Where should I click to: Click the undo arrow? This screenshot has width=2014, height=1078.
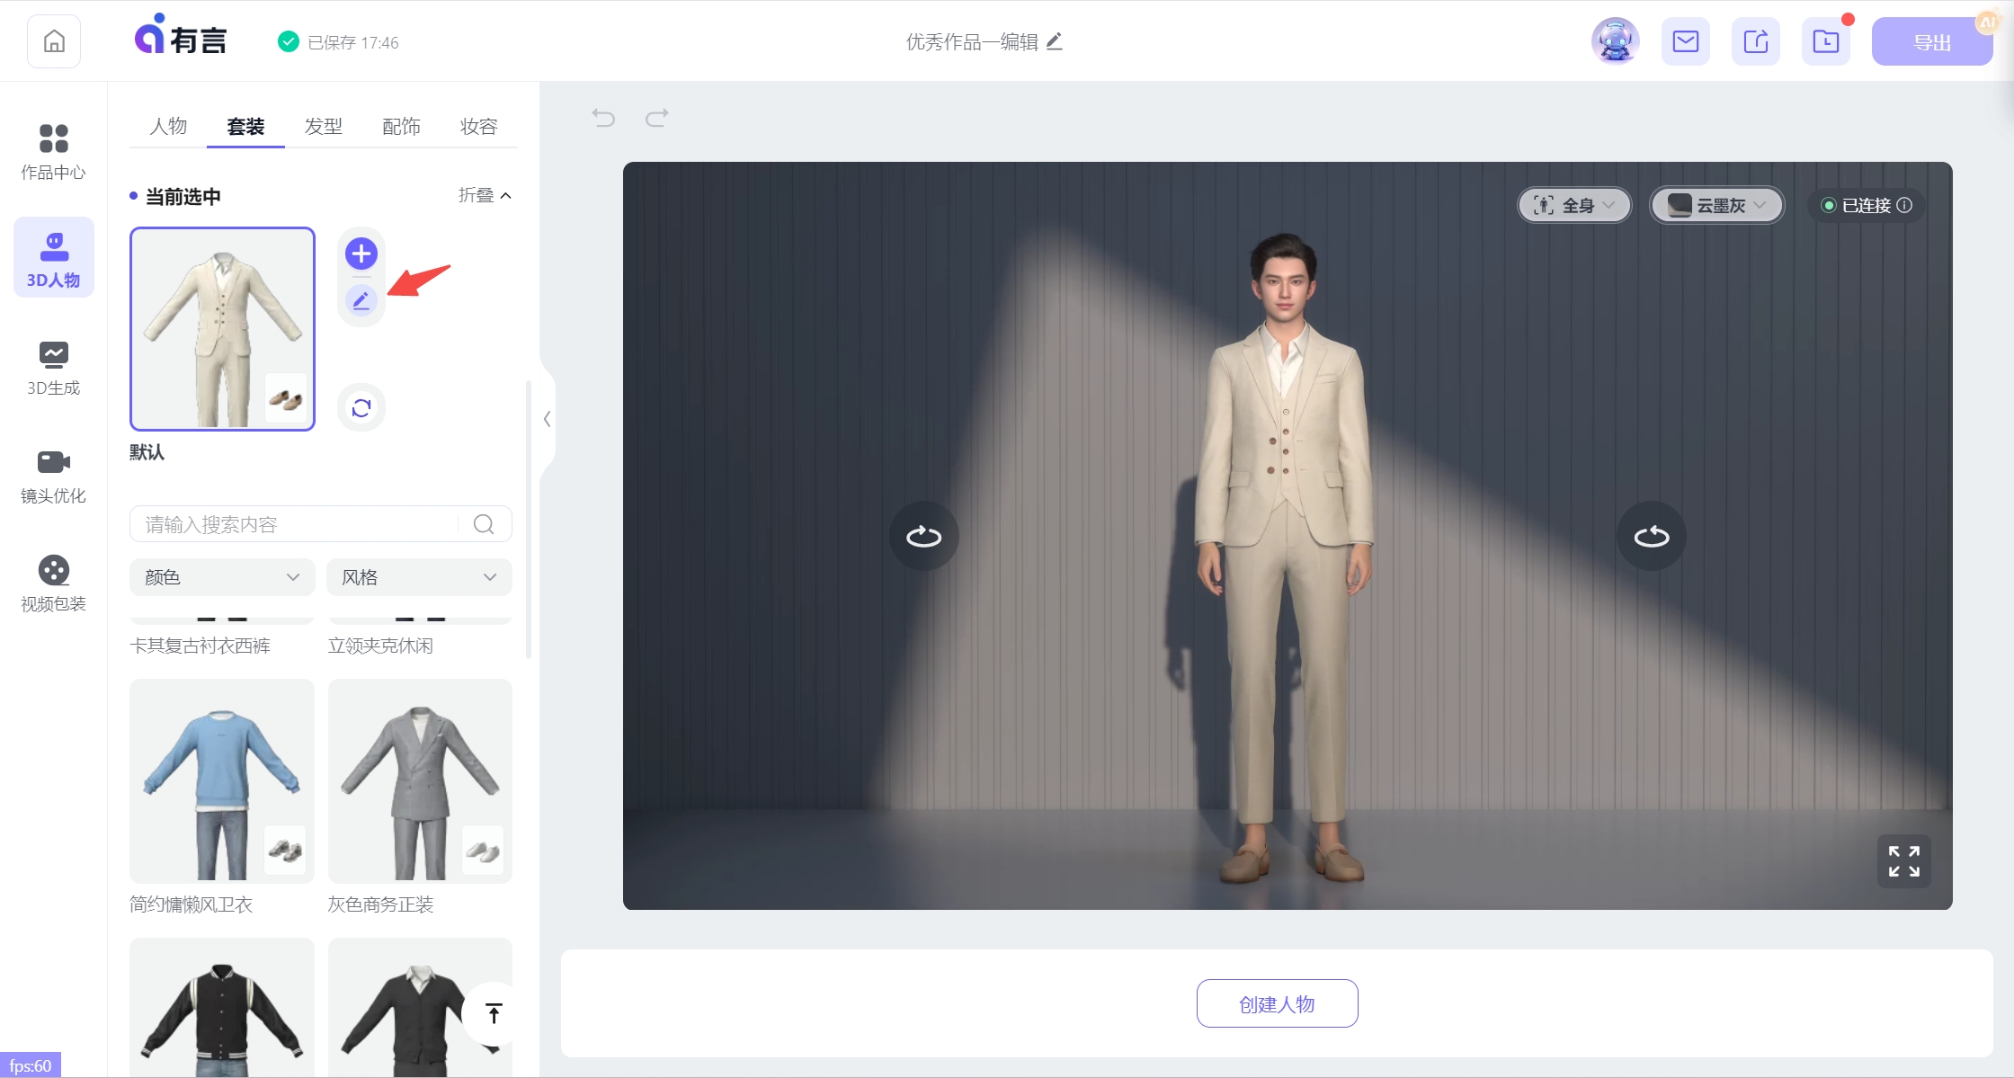603,118
